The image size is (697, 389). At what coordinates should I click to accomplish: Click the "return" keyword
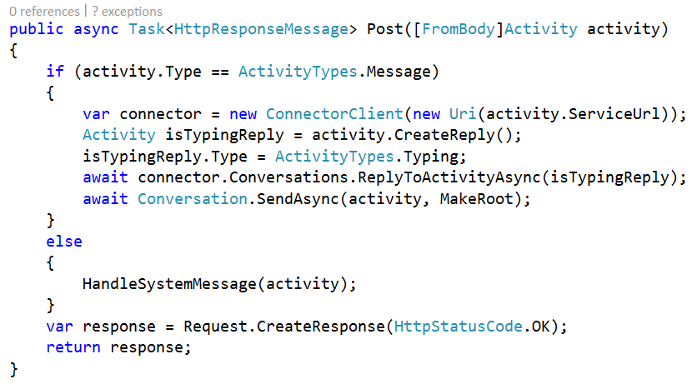(x=73, y=347)
